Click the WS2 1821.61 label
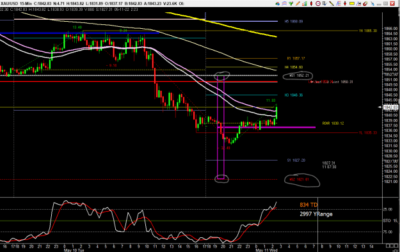 pyautogui.click(x=300, y=180)
